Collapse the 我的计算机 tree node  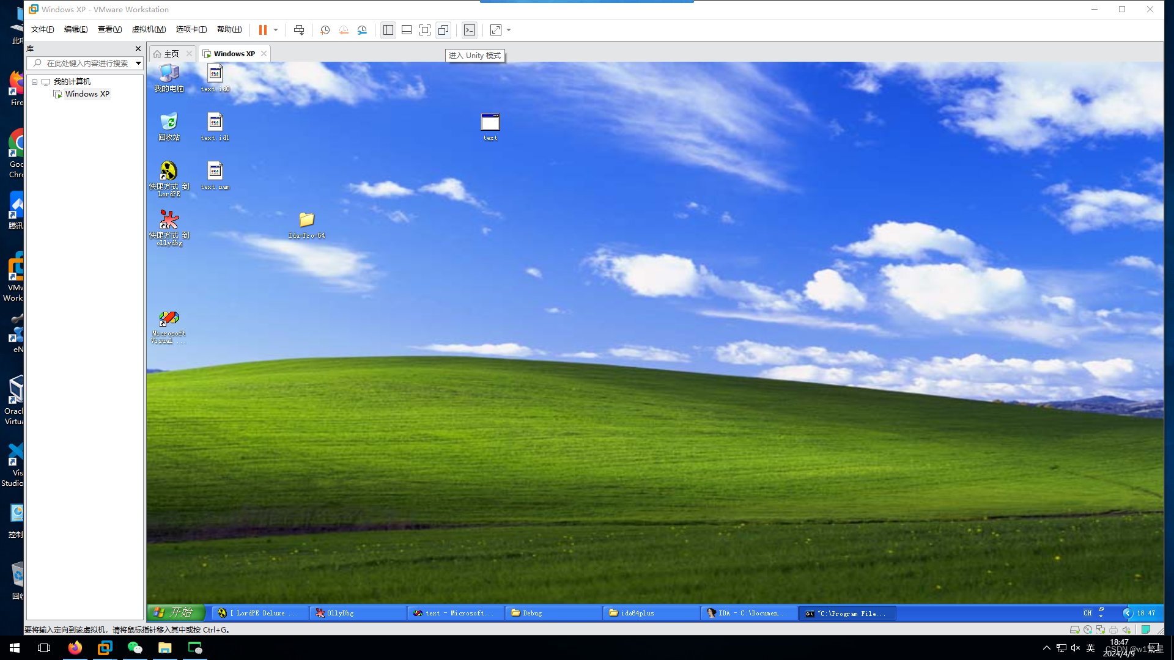coord(35,82)
